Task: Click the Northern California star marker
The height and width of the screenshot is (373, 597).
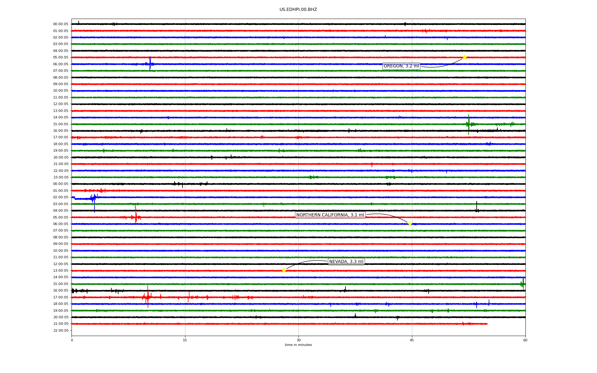Action: click(x=410, y=224)
